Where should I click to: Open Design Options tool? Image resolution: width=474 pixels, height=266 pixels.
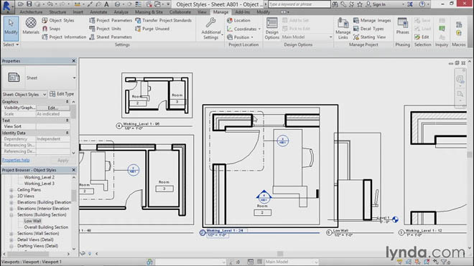pos(271,29)
